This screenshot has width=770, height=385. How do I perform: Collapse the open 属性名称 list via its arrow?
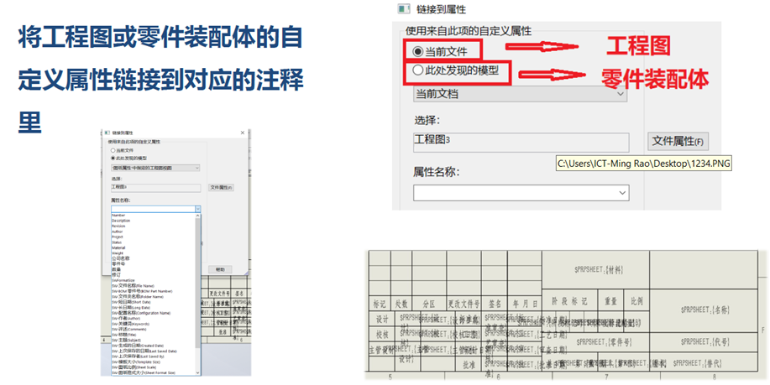coord(198,209)
